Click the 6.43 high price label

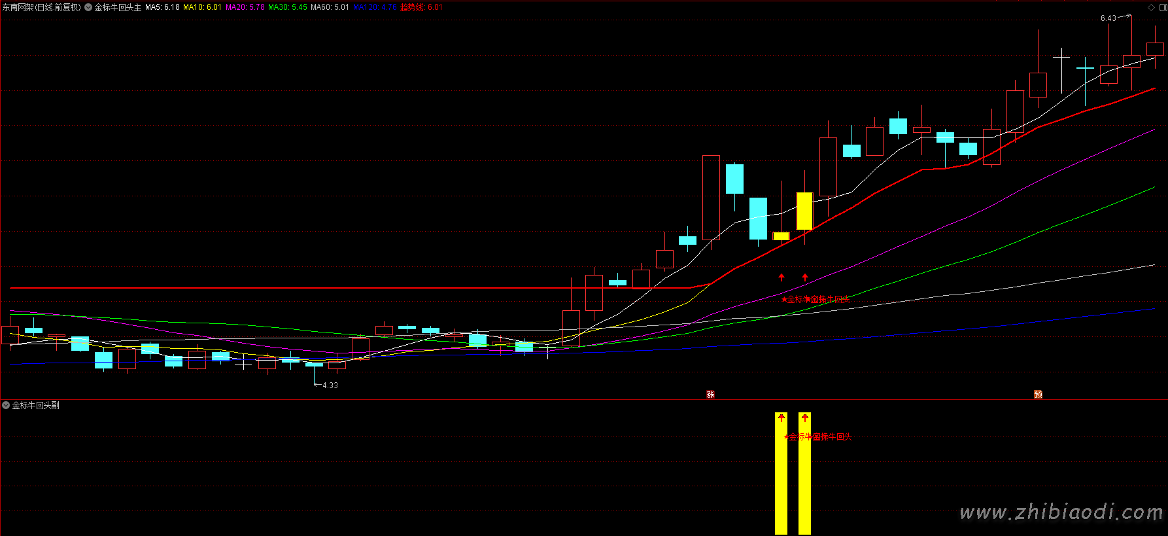coord(1108,18)
